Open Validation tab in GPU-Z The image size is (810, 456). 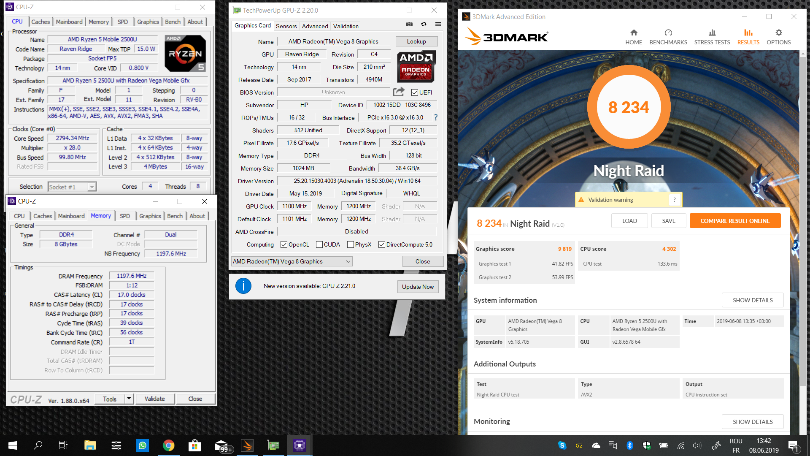pos(346,26)
